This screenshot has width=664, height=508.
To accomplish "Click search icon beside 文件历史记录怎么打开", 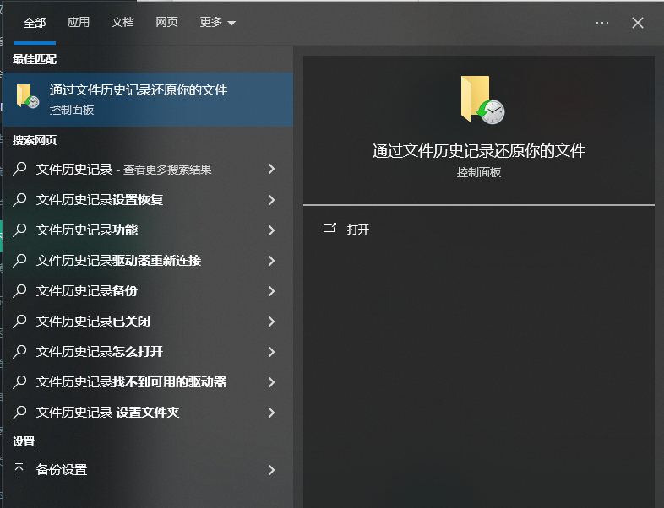I will 19,352.
